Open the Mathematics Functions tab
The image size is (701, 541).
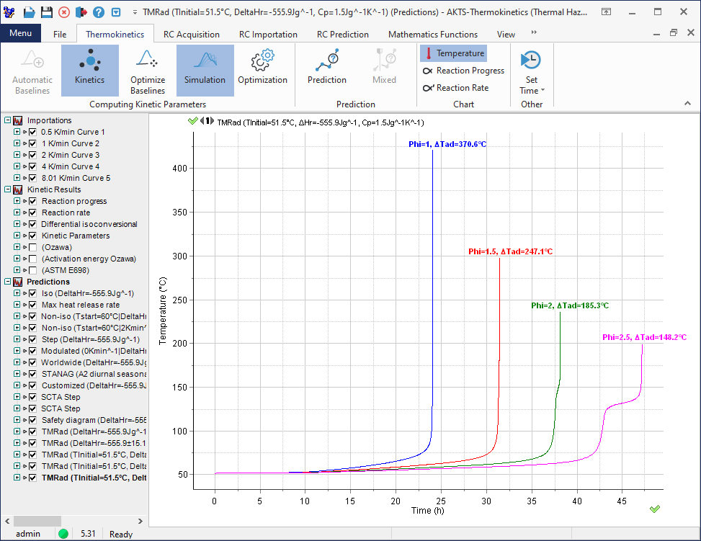[x=432, y=34]
